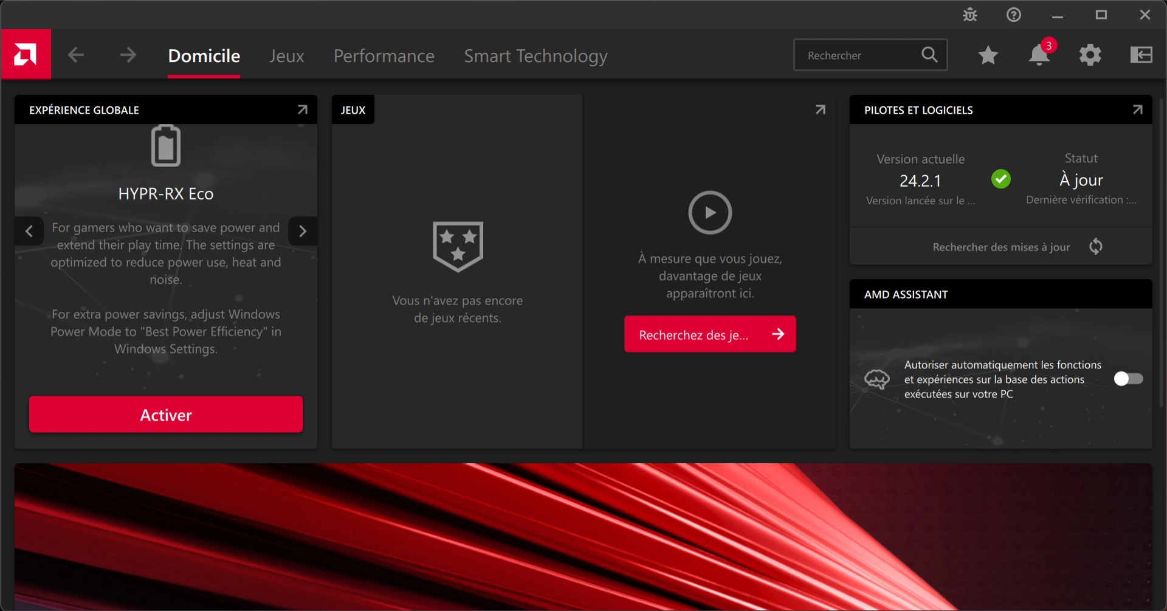
Task: Click Rechercher des mises à jour
Action: pos(1001,247)
